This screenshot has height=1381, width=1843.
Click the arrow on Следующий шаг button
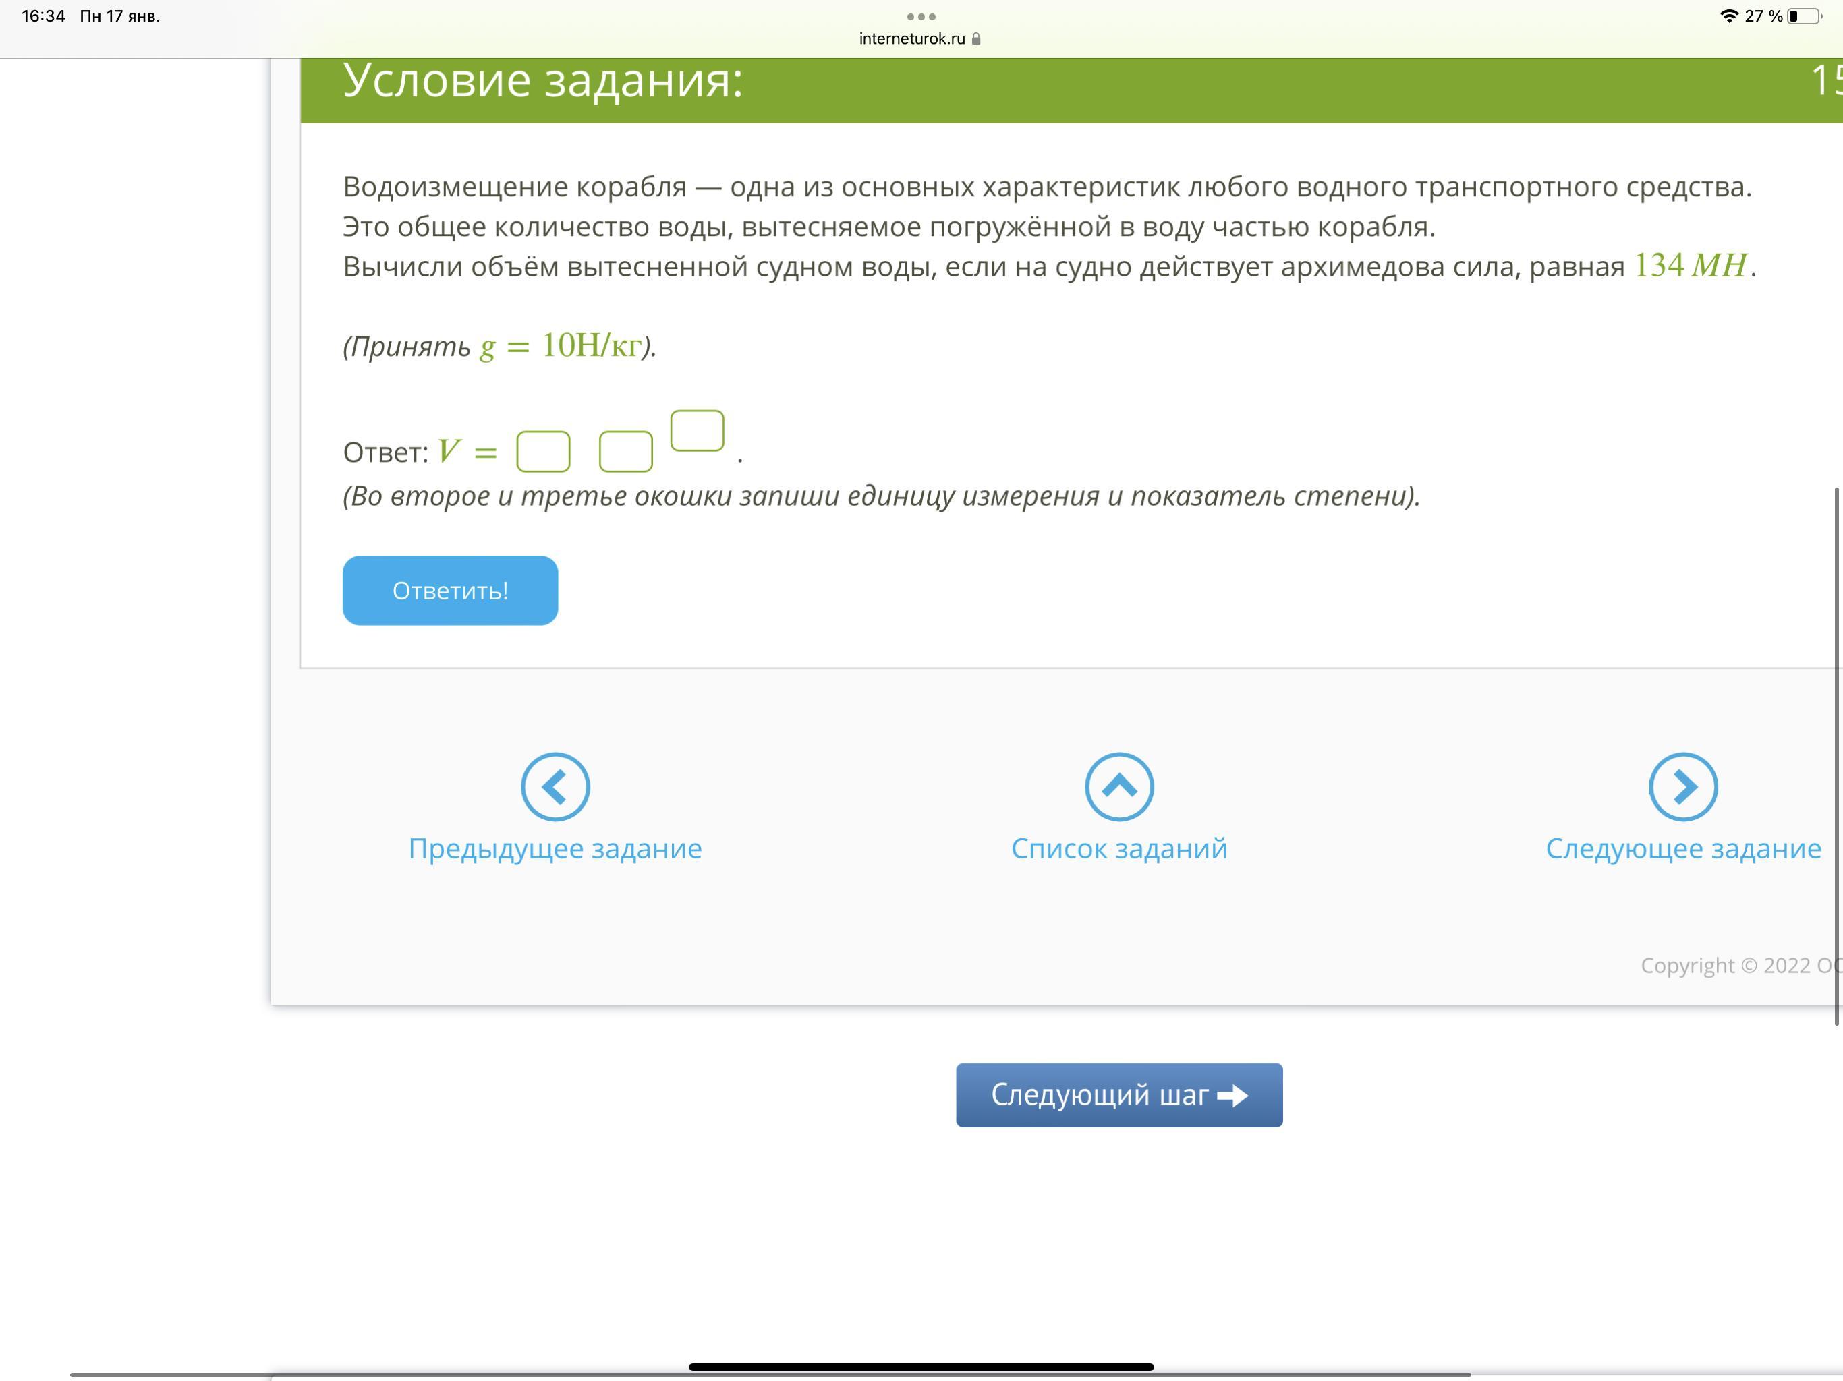coord(1233,1095)
